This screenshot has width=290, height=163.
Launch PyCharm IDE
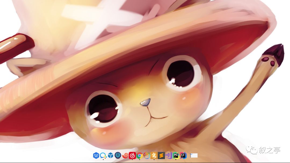click(176, 155)
